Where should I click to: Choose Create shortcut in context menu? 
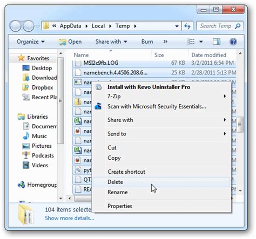tap(161, 172)
